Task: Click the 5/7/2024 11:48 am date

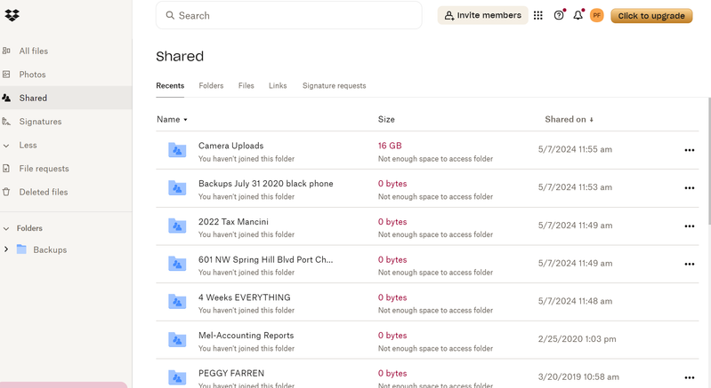Action: [x=575, y=301]
